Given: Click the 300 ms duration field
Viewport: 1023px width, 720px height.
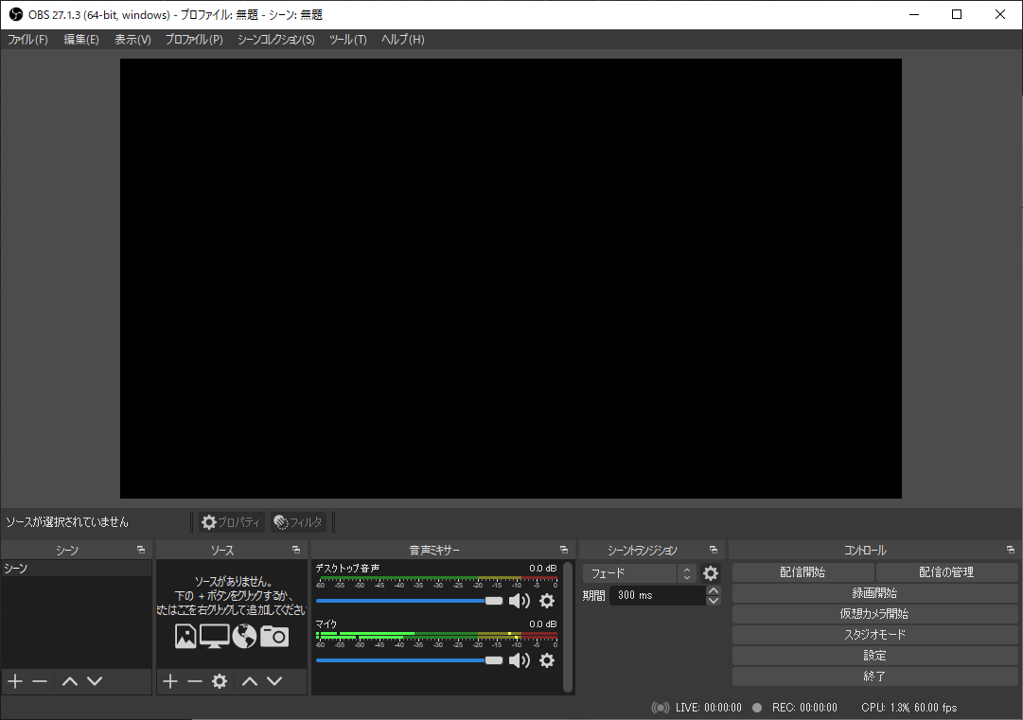Looking at the screenshot, I should [657, 595].
